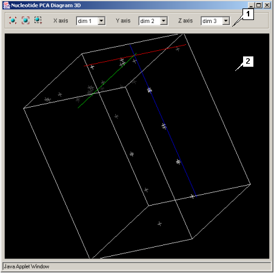The height and width of the screenshot is (273, 274).
Task: Maximize the Nucleotide PCA Diagram window
Action: [259, 5]
